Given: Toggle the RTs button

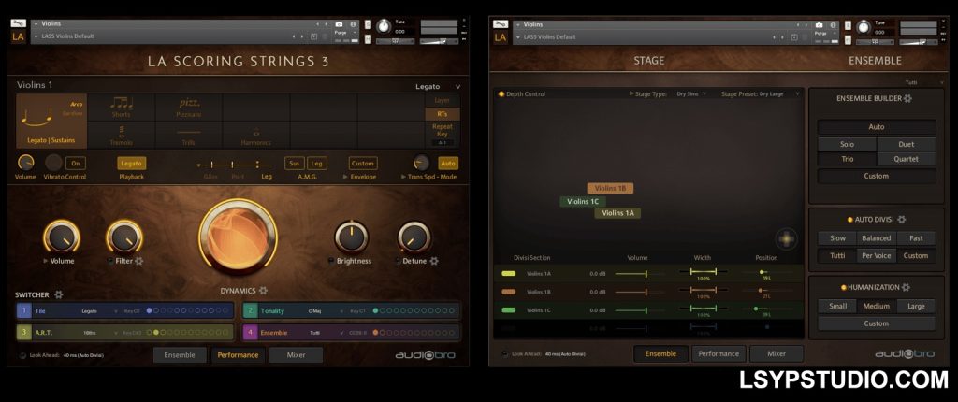Looking at the screenshot, I should (x=443, y=114).
